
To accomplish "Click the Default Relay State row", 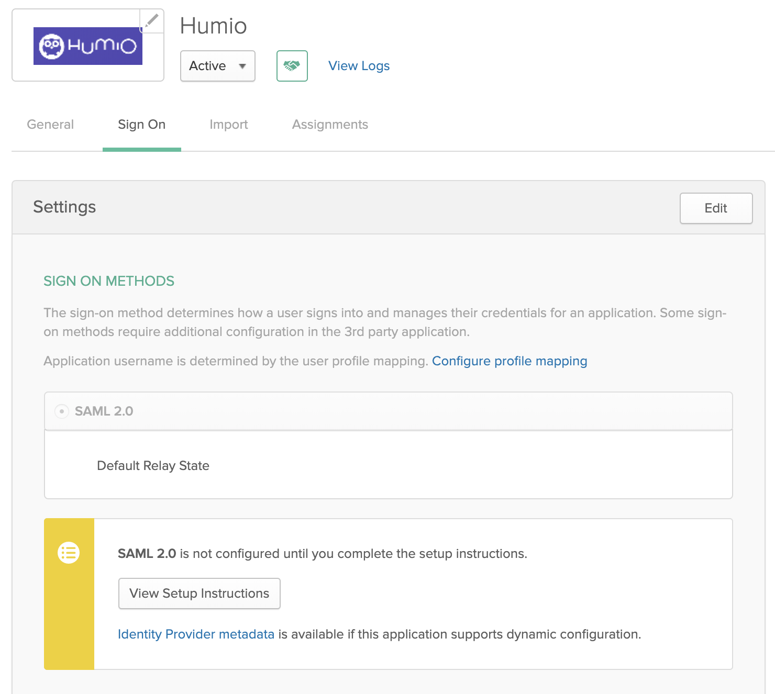I will coord(153,466).
